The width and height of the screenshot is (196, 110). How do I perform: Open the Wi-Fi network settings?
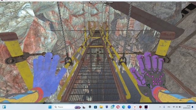(174, 107)
